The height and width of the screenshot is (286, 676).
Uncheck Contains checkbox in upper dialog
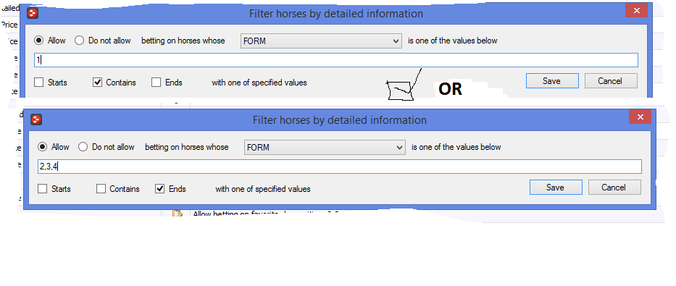click(x=97, y=83)
